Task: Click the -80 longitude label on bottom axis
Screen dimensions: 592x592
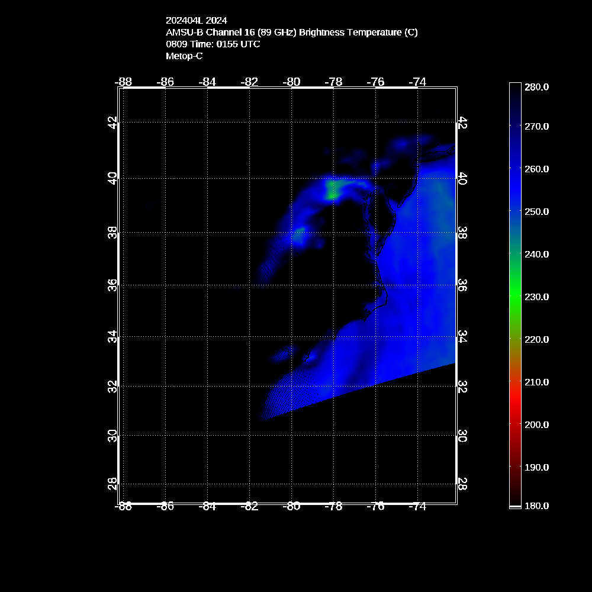Action: (x=291, y=506)
